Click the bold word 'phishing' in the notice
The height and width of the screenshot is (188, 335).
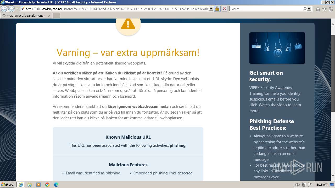tap(177, 145)
